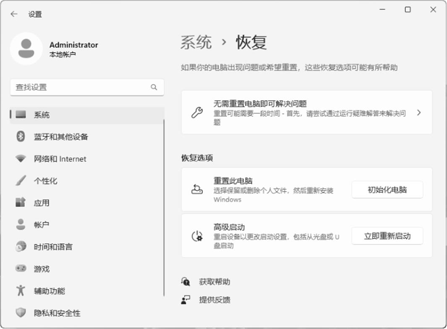Viewport: 447px width, 329px height.
Task: Click the Accounts person icon
Action: point(21,225)
